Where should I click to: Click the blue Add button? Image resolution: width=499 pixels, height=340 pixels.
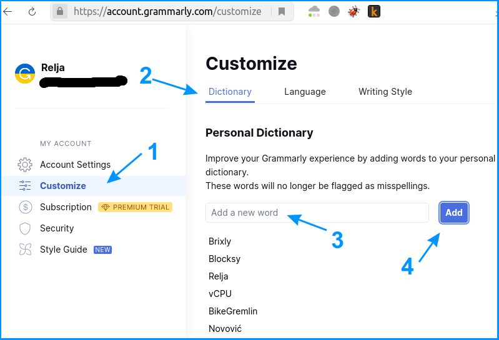coord(453,213)
